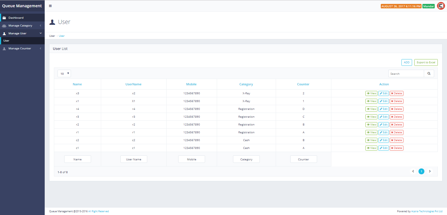View user x3 details

[x=371, y=93]
